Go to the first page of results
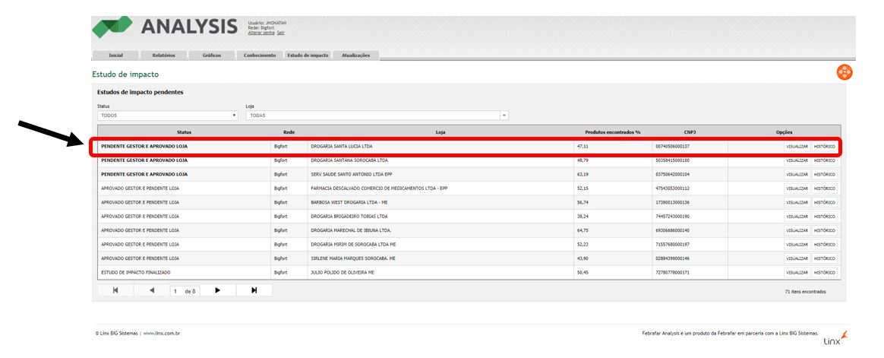The width and height of the screenshot is (884, 358). pos(115,290)
